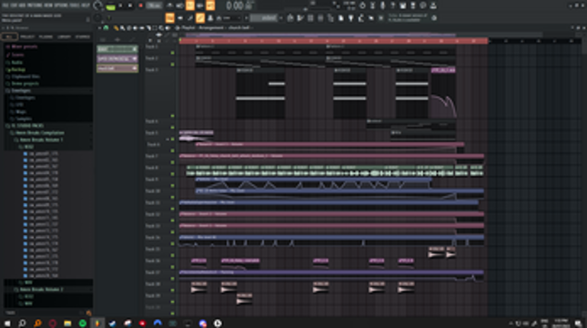The height and width of the screenshot is (328, 587).
Task: Activate the Zoom tool in playlist toolbar
Action: [161, 28]
